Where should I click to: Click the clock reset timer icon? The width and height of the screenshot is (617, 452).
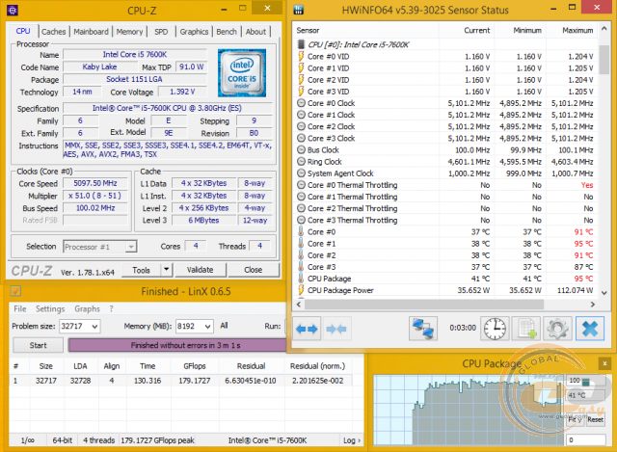point(495,329)
